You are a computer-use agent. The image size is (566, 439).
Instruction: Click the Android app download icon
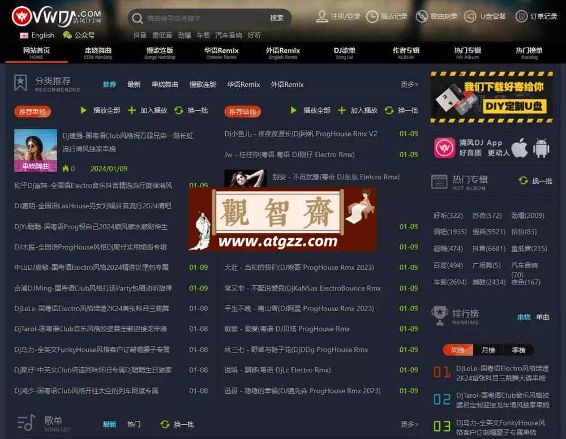click(541, 148)
